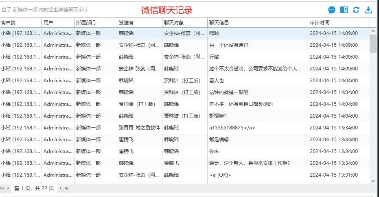
Task: Select message 另一个还没有通过
Action: click(229, 45)
